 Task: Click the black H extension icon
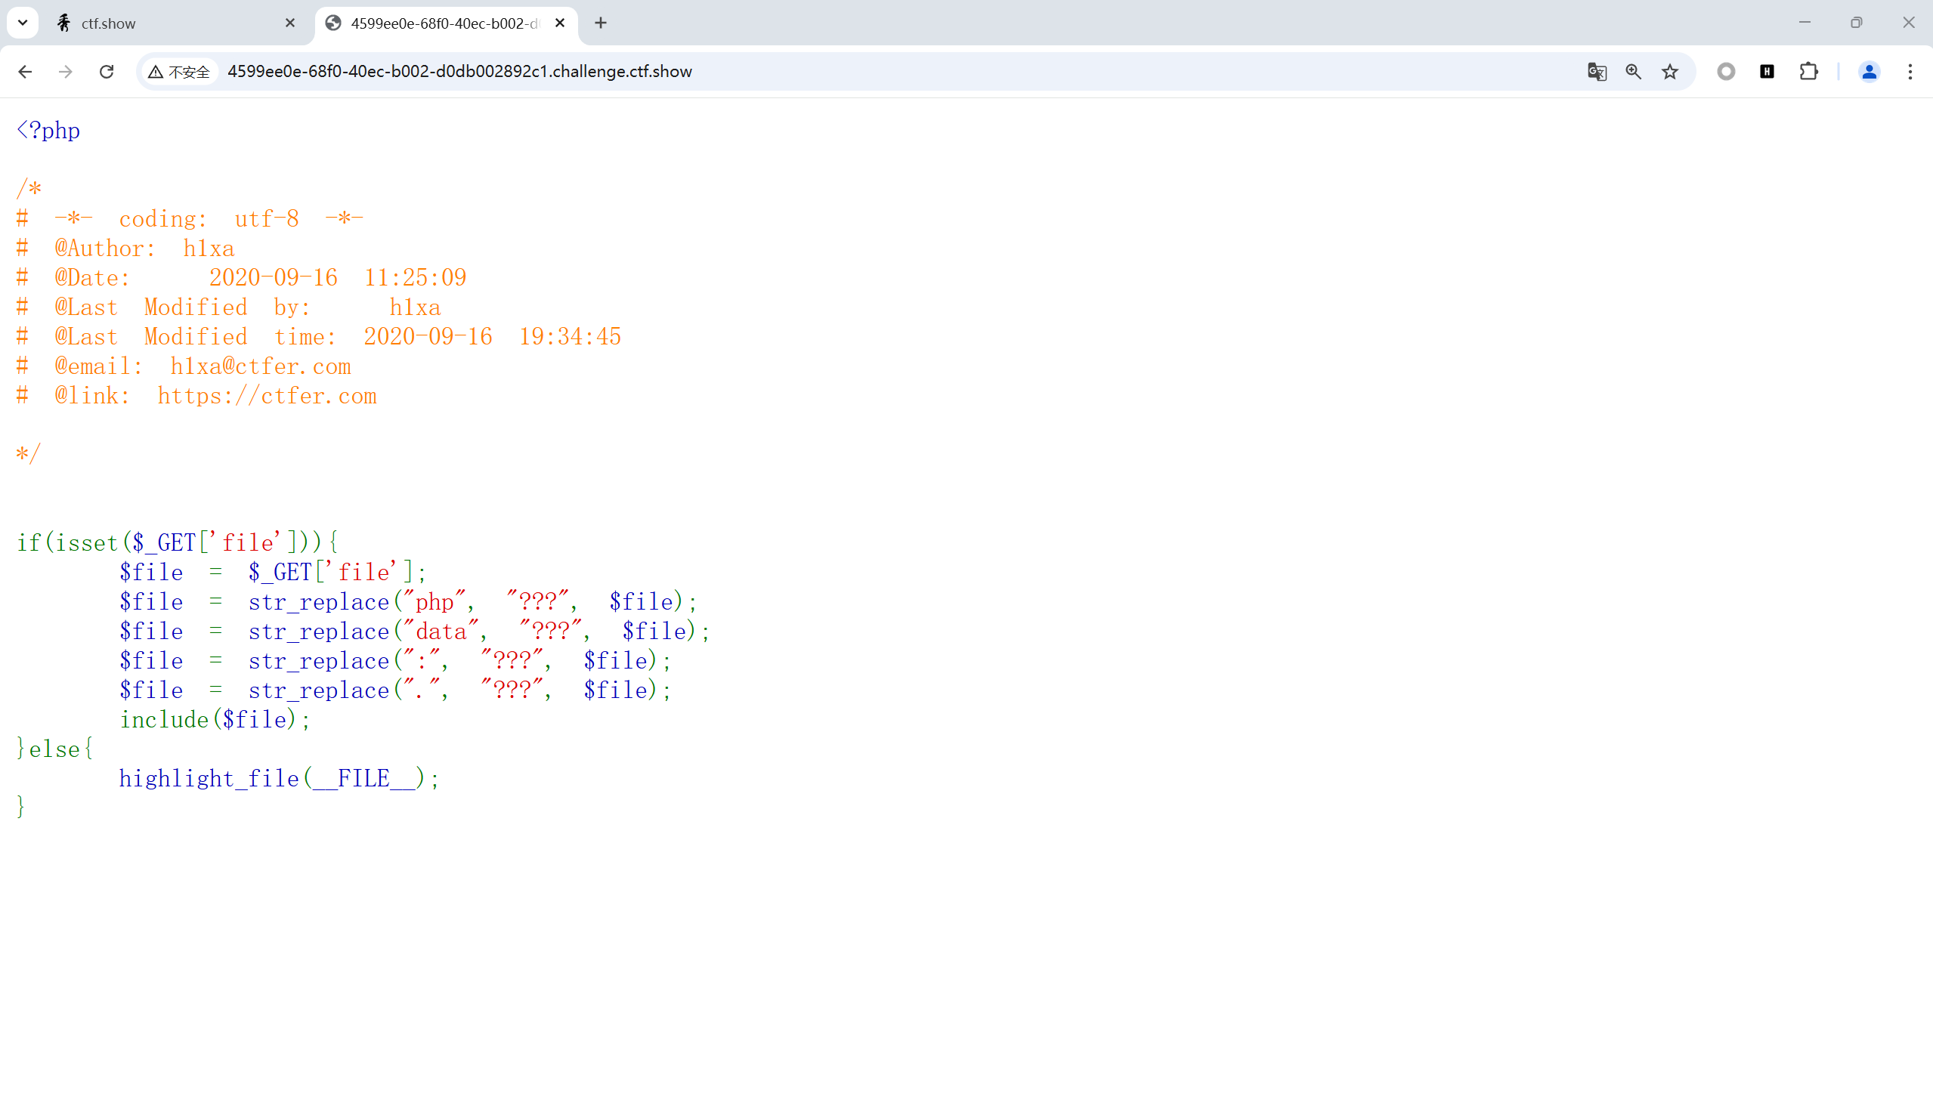pyautogui.click(x=1767, y=71)
